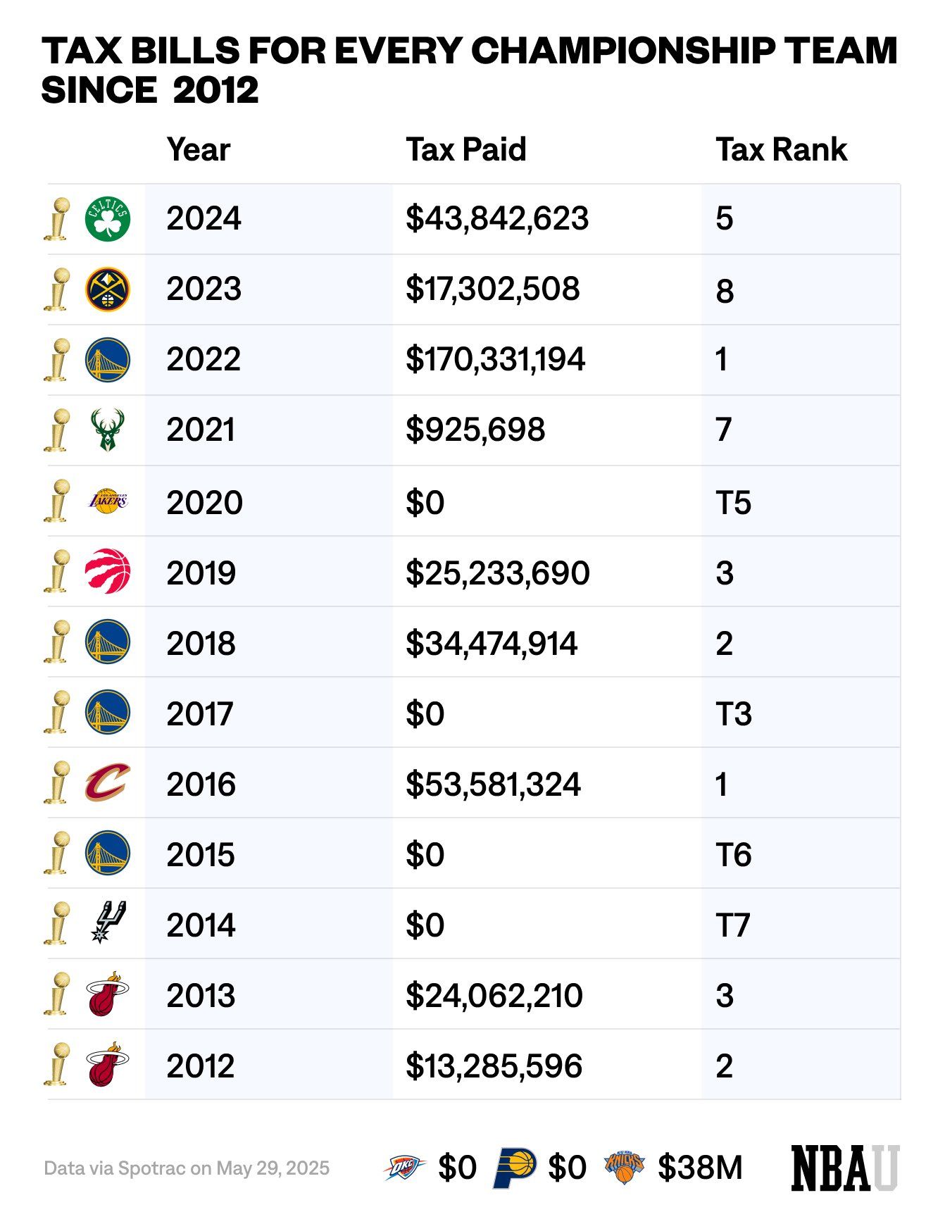The width and height of the screenshot is (945, 1231).
Task: Click the NBAU logo at bottom right
Action: point(845,1168)
